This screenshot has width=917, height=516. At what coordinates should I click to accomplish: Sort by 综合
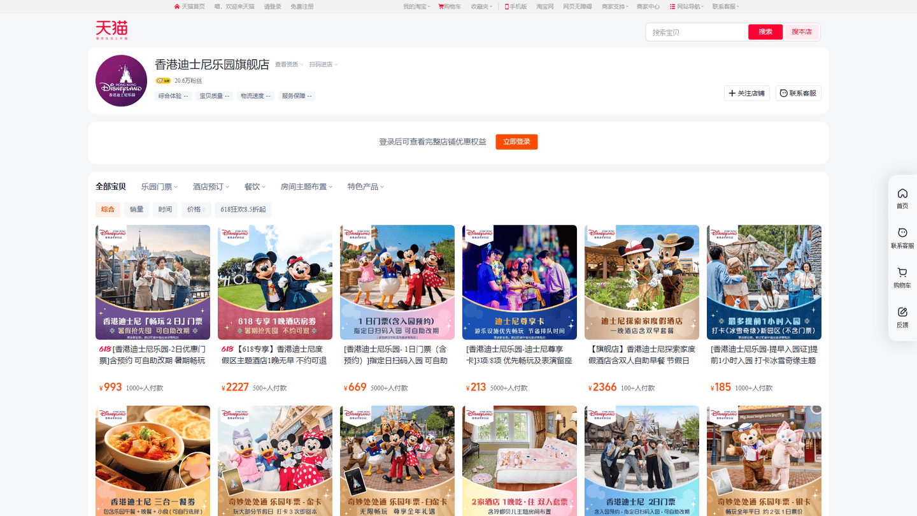(x=108, y=210)
